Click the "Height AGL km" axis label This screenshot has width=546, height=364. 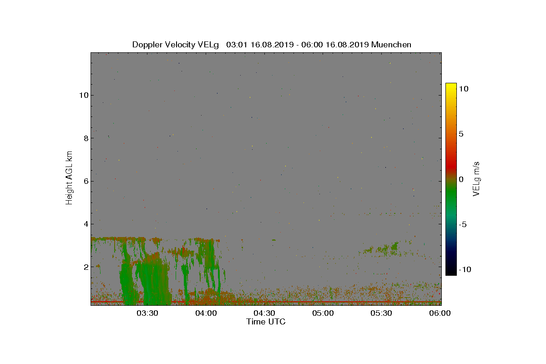point(69,177)
